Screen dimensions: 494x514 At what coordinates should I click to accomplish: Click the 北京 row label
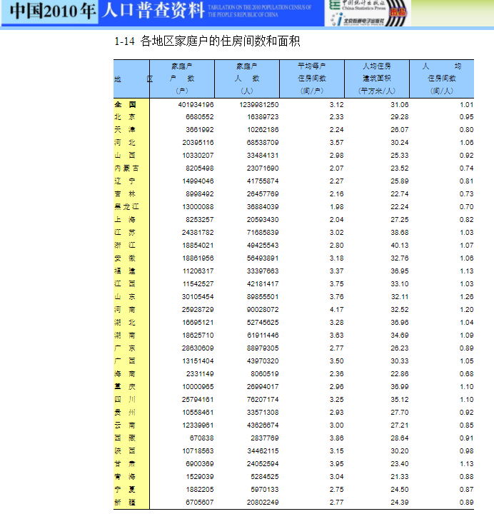125,117
